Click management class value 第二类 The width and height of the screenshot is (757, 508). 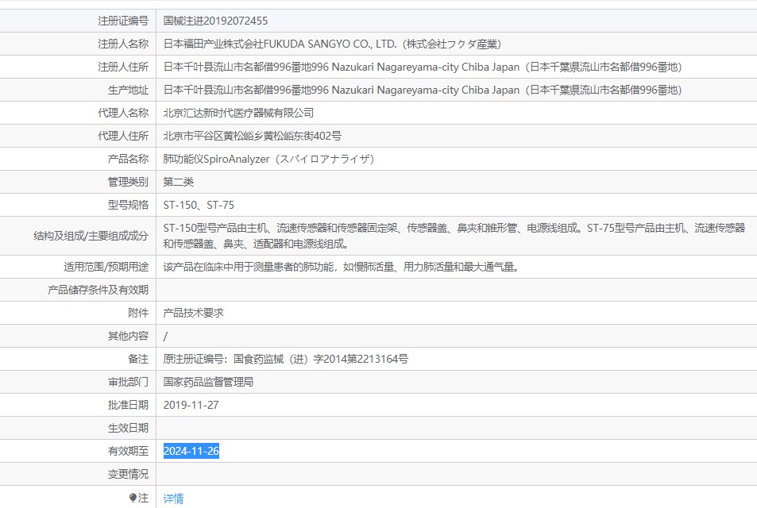click(x=179, y=182)
